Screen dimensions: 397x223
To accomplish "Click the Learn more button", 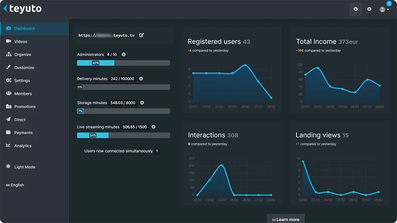I will point(285,219).
